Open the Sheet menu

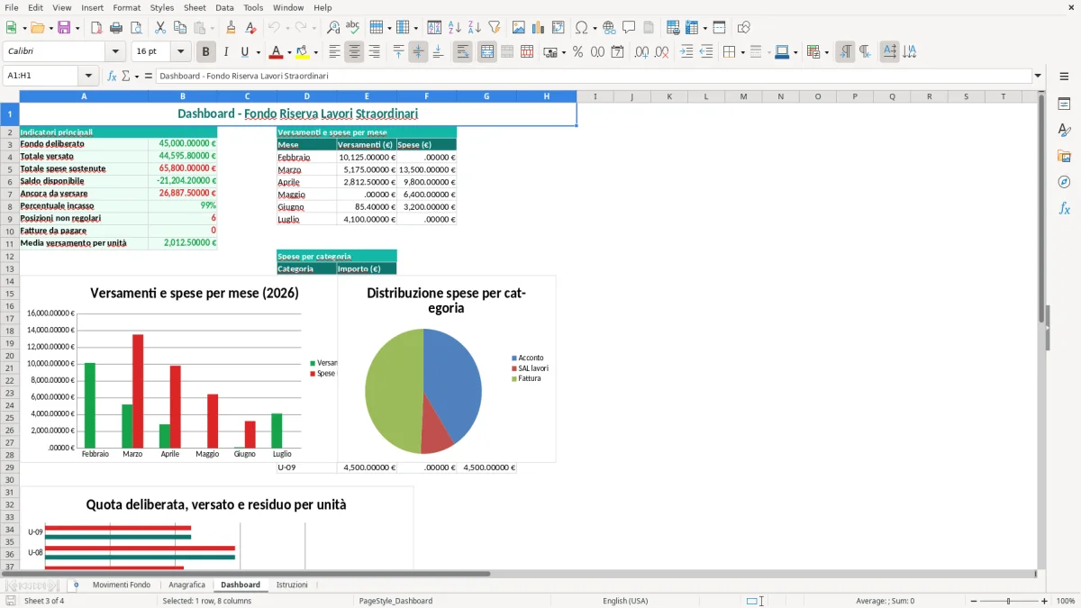tap(195, 7)
